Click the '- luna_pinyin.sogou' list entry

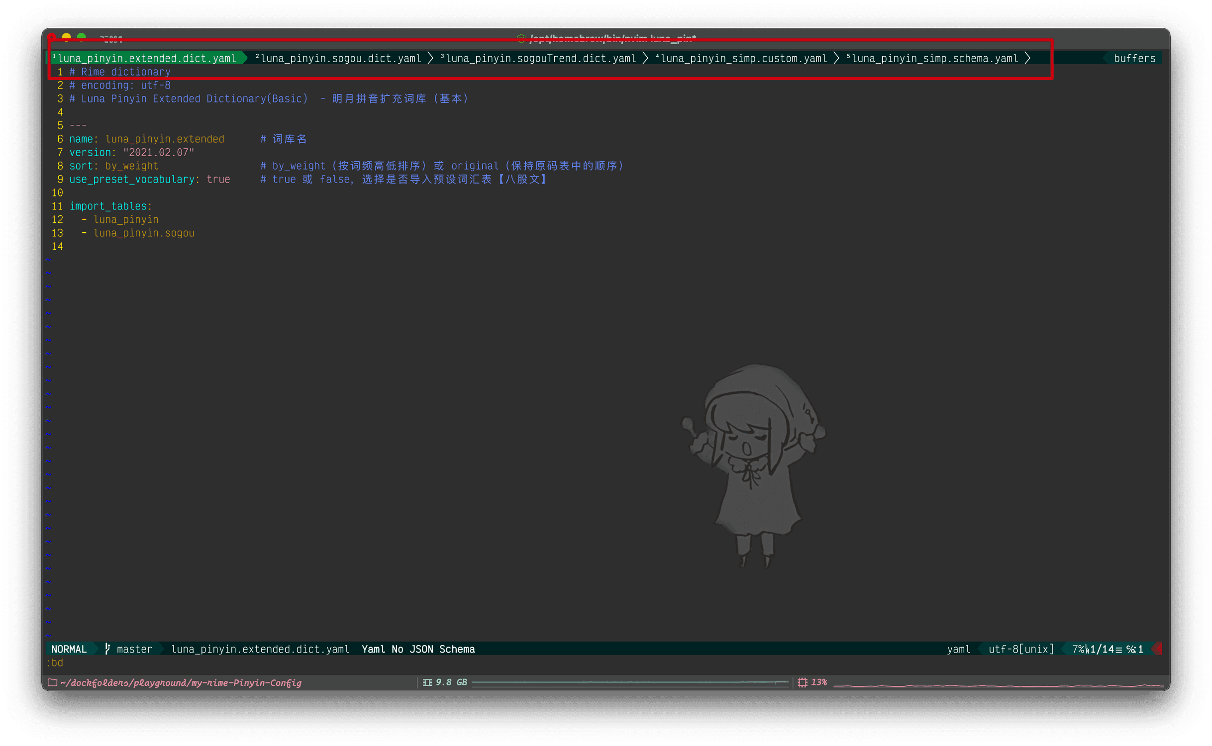coord(138,233)
